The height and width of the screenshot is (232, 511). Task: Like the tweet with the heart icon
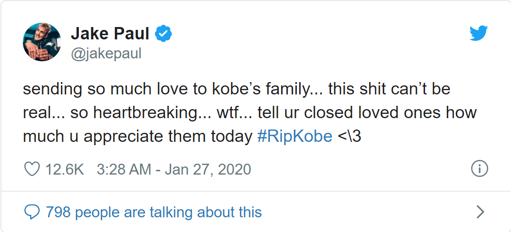[x=32, y=169]
